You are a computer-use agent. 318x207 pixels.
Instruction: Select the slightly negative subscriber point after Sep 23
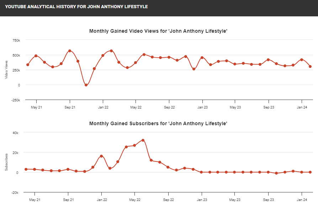click(x=276, y=173)
